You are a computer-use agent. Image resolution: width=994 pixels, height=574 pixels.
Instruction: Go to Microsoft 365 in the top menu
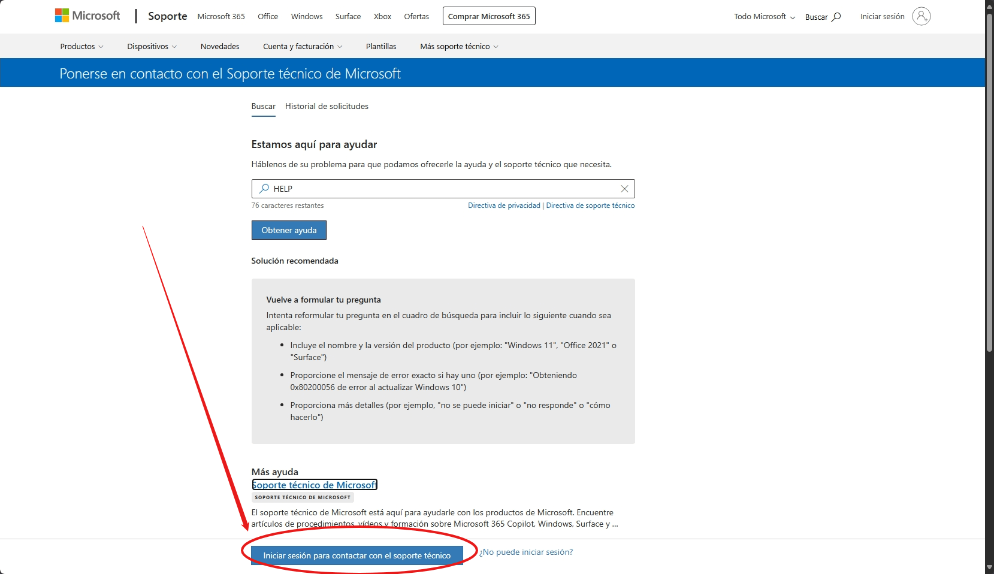[221, 16]
